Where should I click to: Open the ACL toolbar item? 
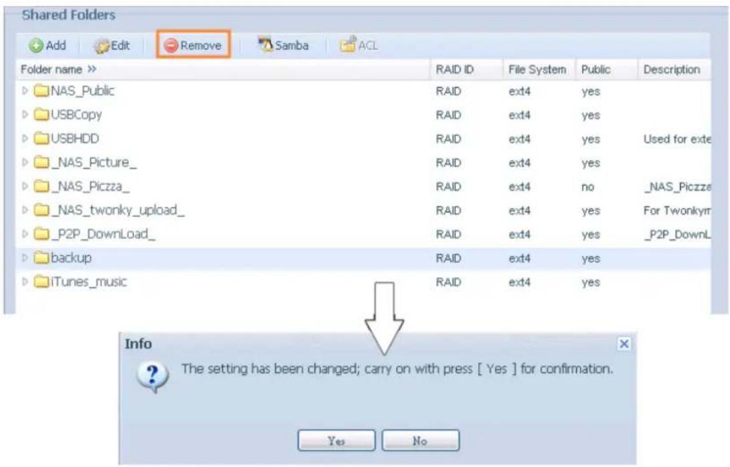click(x=361, y=45)
